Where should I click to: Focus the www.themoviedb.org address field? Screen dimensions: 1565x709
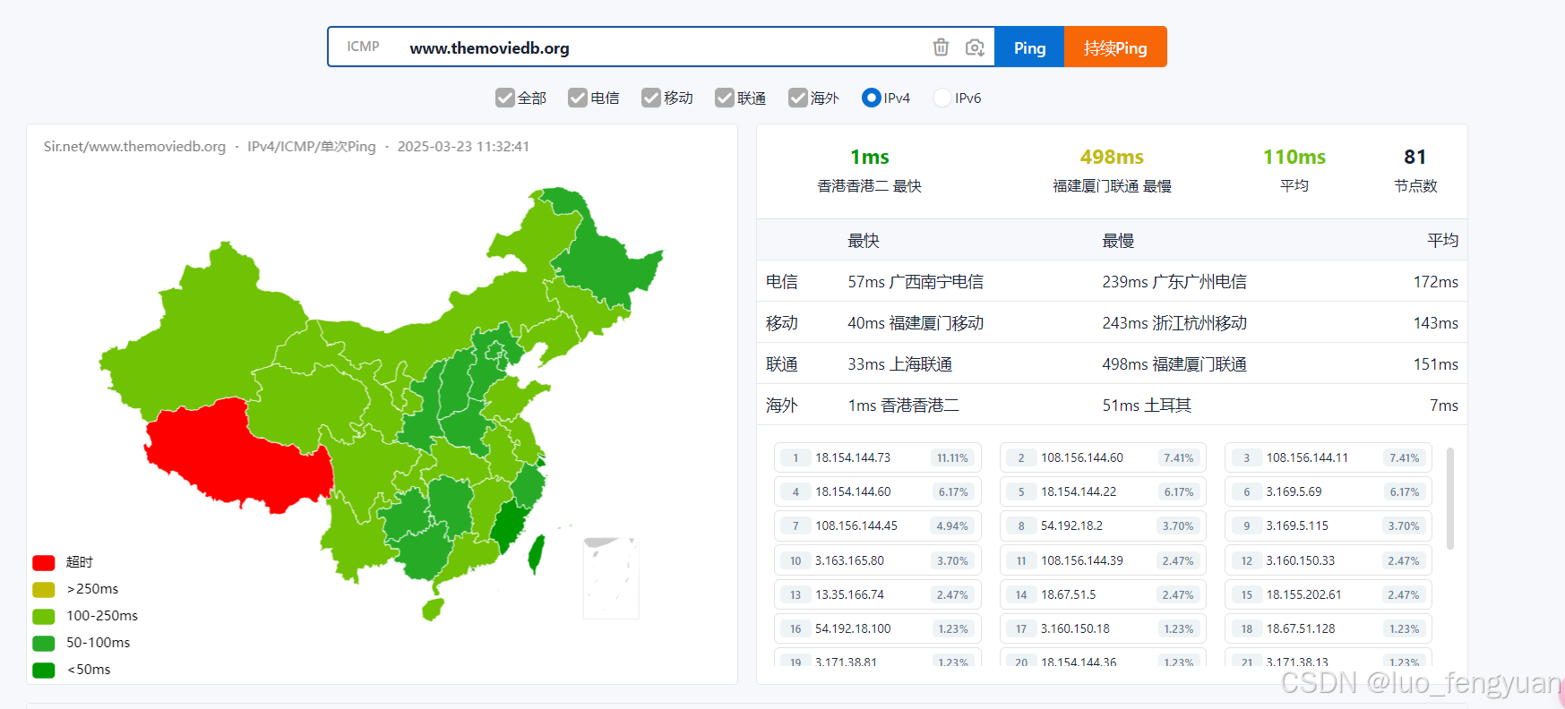[x=663, y=47]
